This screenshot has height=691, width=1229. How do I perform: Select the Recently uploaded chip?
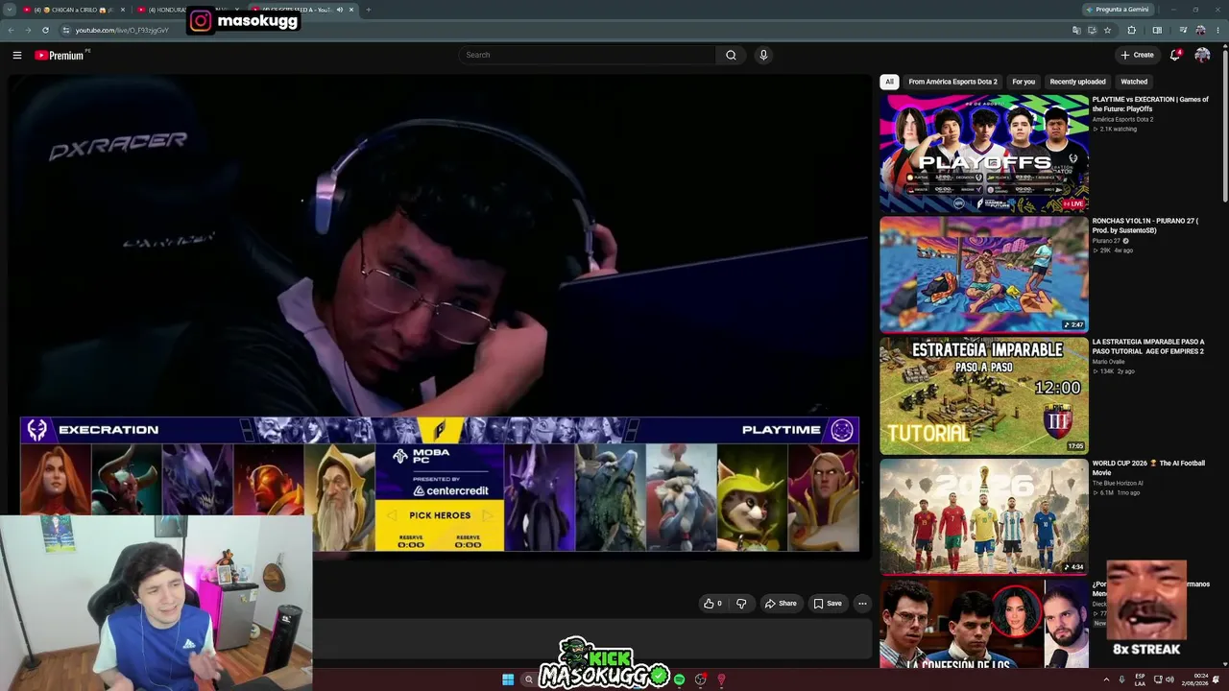[x=1077, y=82]
